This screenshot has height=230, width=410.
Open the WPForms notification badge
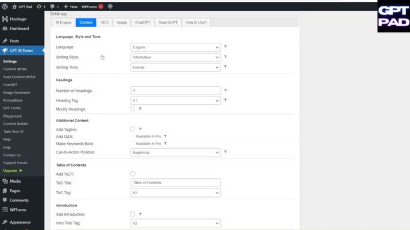coord(101,6)
